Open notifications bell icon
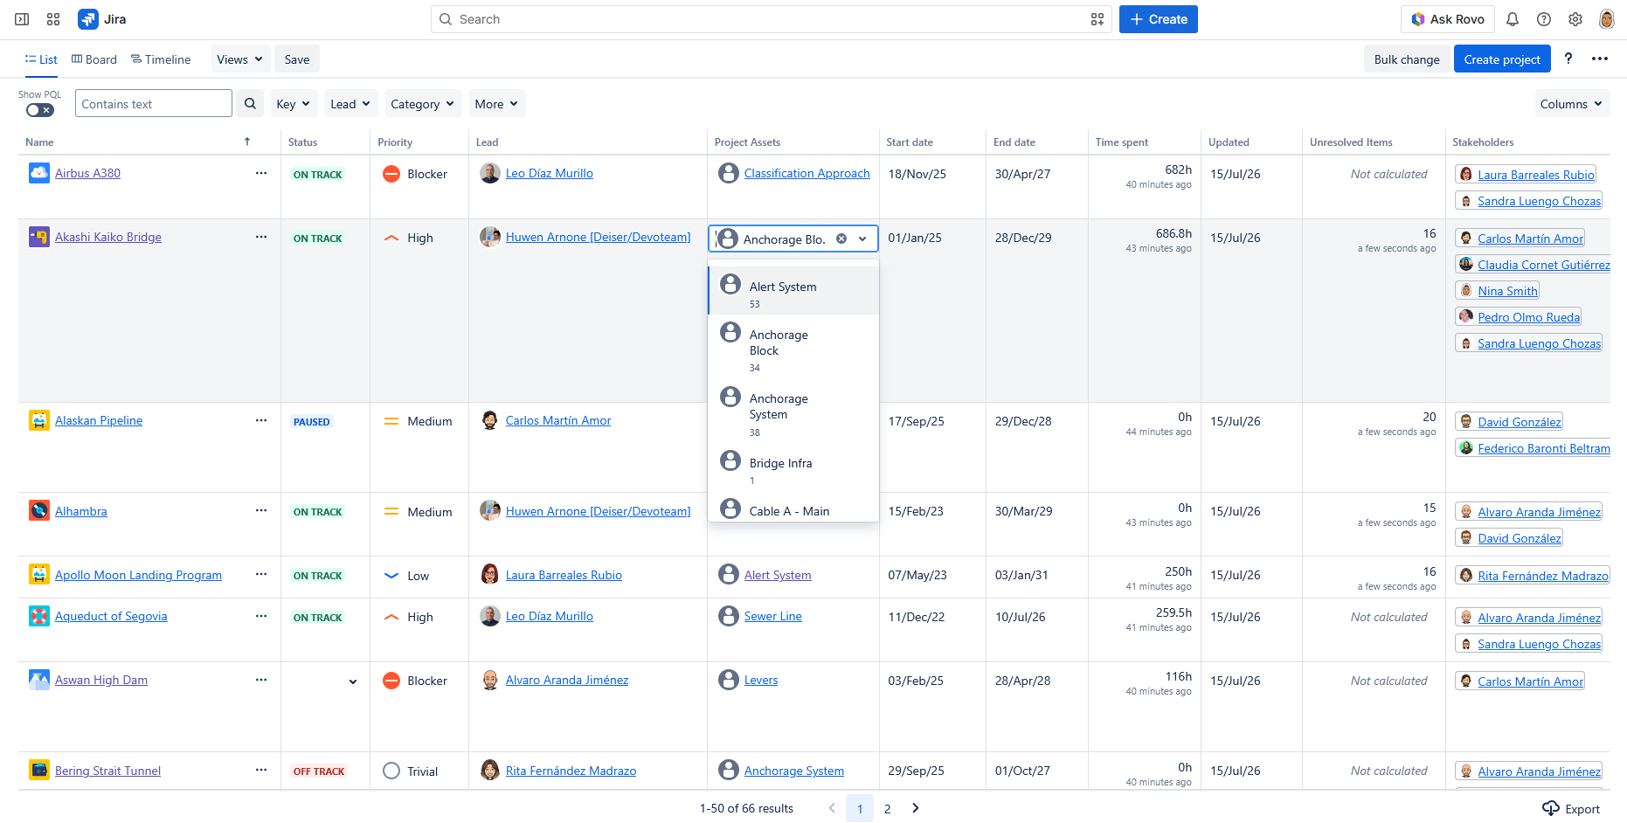Viewport: 1627px width, 823px height. (x=1513, y=19)
